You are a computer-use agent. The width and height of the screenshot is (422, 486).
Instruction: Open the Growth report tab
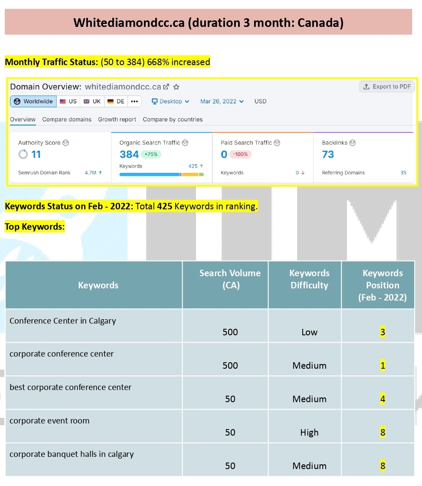(x=117, y=119)
